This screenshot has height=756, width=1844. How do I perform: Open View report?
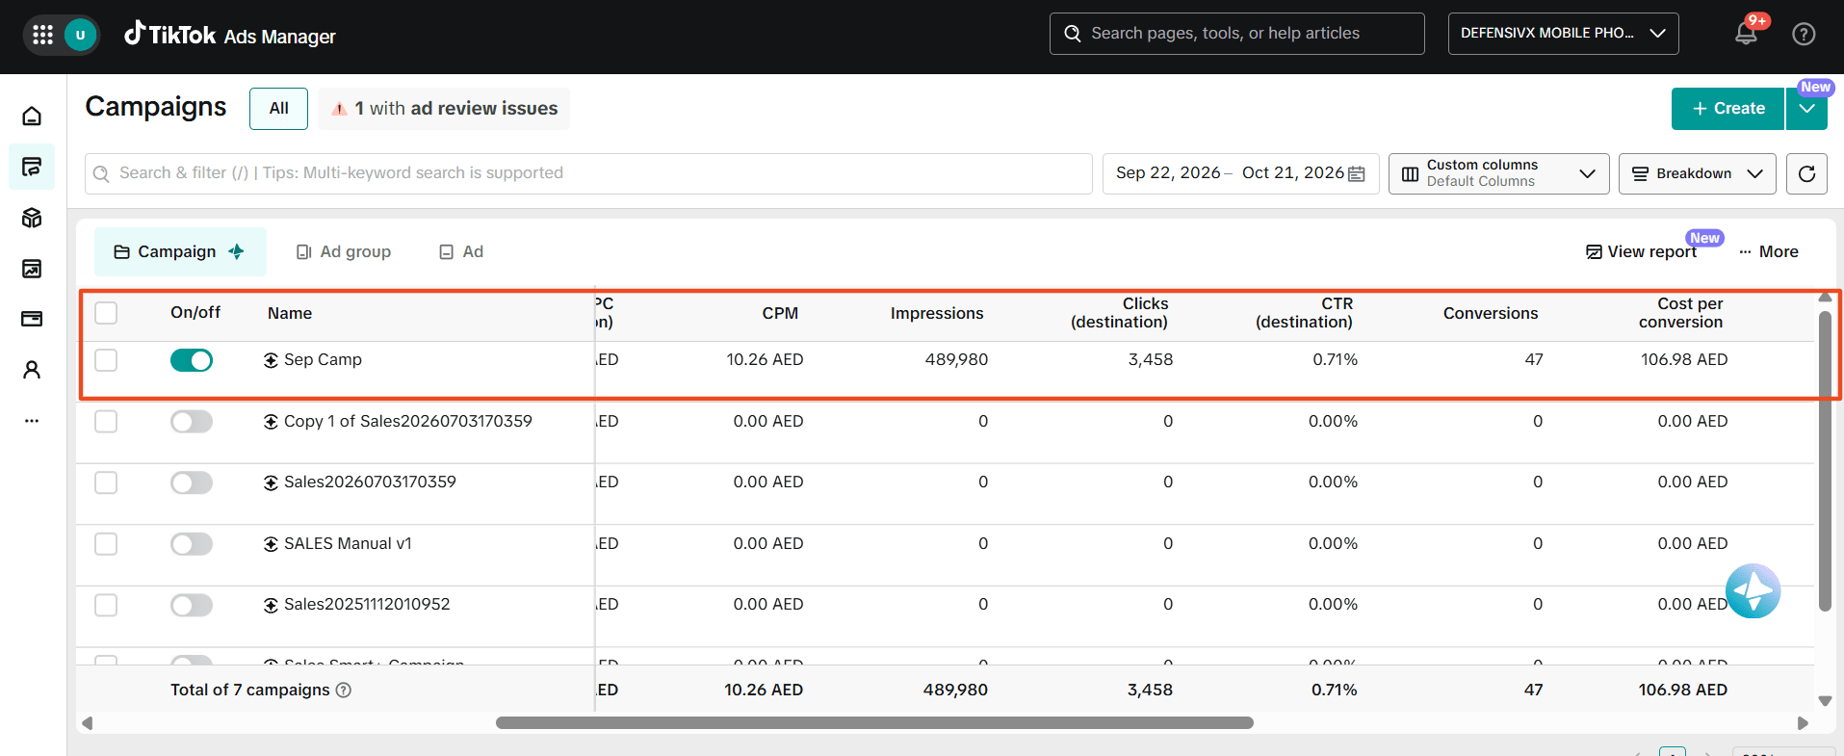pos(1642,251)
